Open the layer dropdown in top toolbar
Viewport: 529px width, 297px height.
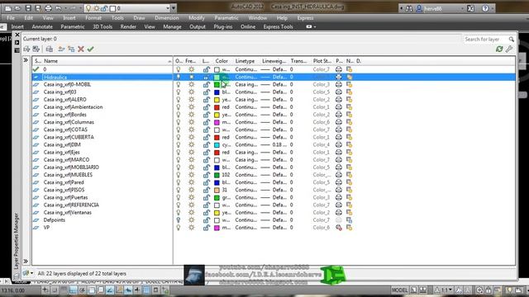tap(168, 8)
